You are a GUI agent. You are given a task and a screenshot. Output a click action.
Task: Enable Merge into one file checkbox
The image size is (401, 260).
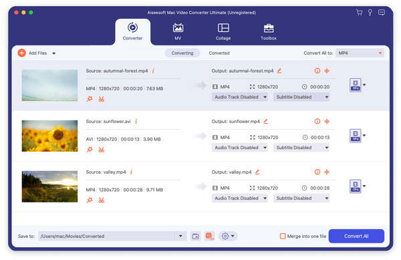tap(283, 236)
